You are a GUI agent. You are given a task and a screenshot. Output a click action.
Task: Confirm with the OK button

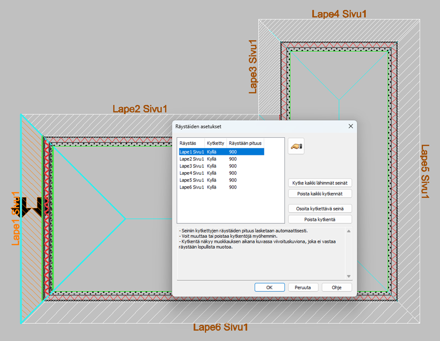click(x=269, y=287)
